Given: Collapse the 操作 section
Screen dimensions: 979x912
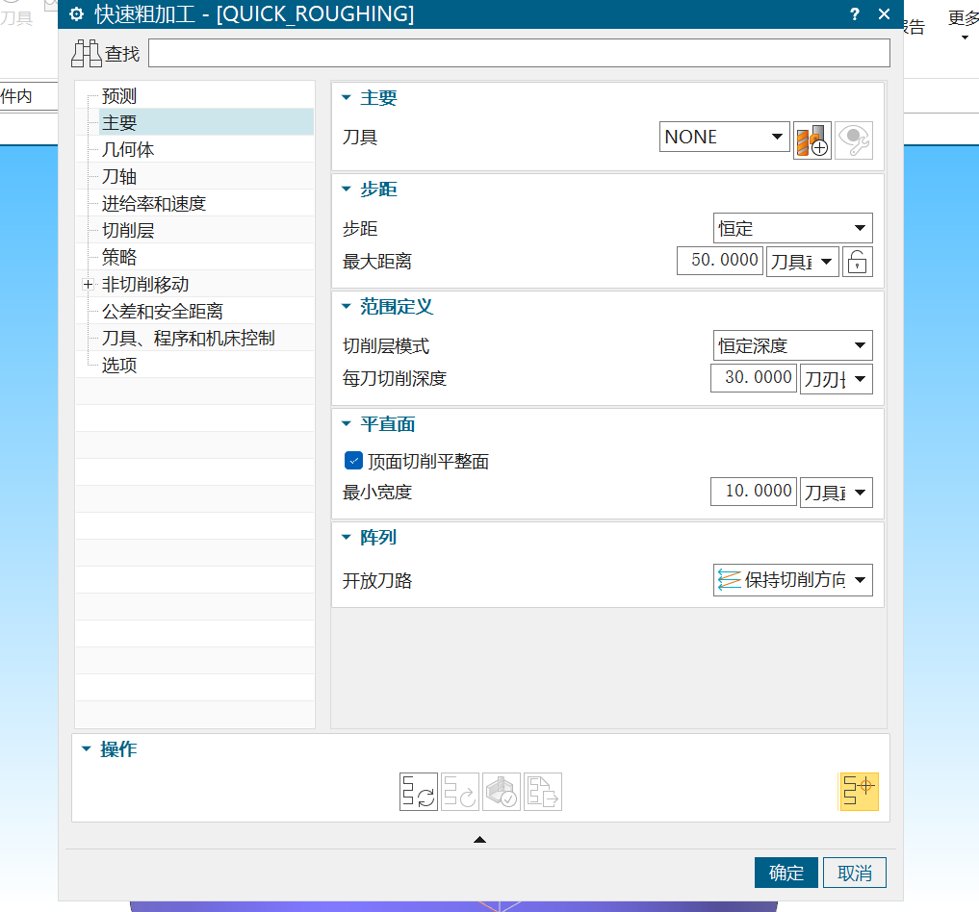Looking at the screenshot, I should (x=87, y=748).
